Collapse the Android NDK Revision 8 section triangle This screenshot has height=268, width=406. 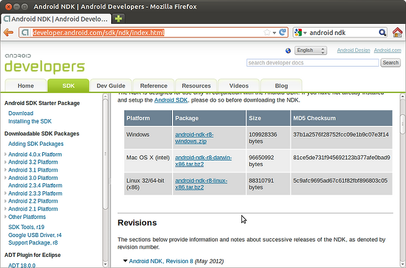125,261
